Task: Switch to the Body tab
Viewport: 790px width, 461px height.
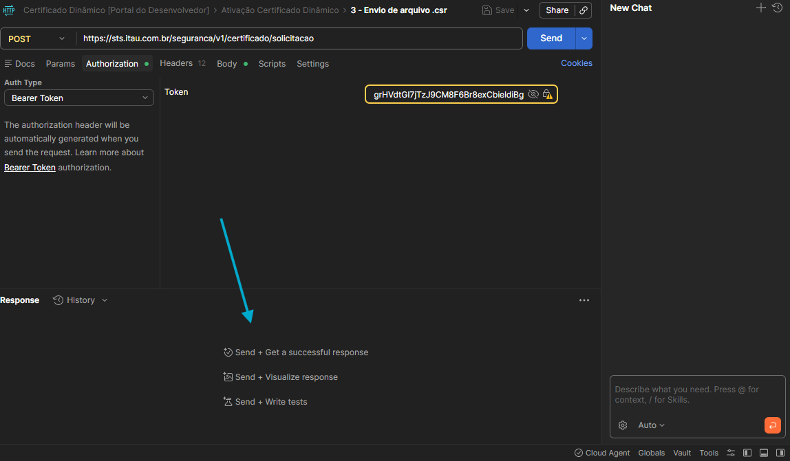Action: [x=226, y=64]
